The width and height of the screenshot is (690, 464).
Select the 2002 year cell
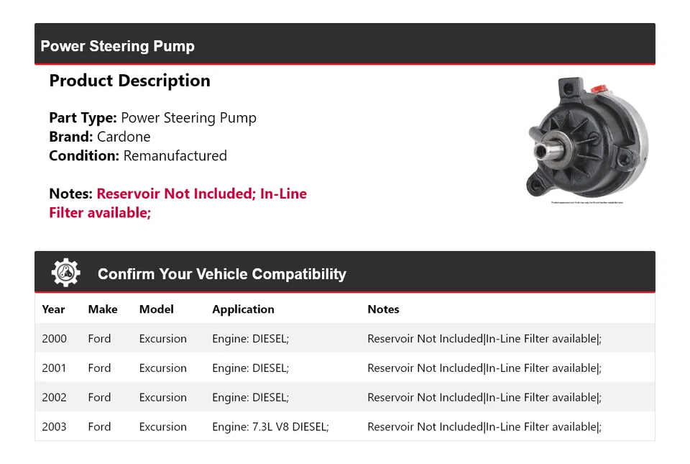54,398
